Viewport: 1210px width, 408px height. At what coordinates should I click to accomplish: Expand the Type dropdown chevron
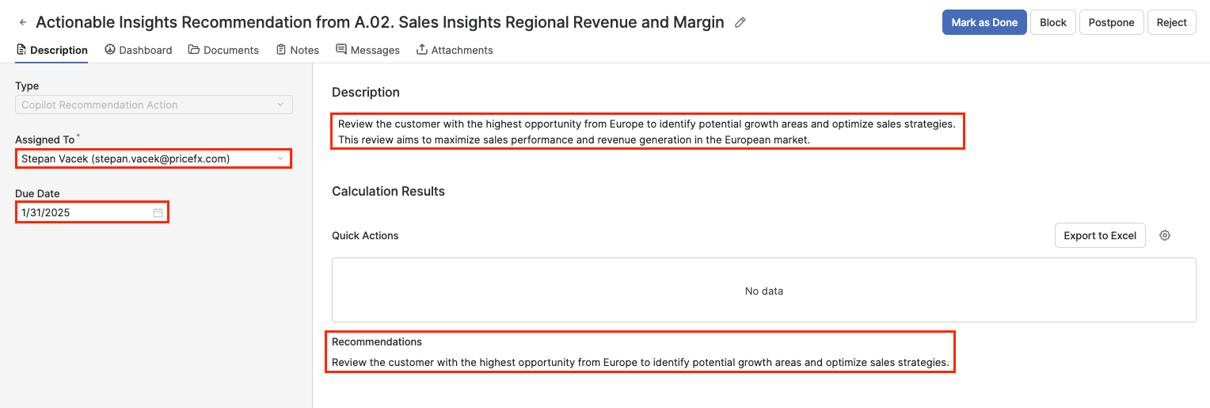[280, 105]
